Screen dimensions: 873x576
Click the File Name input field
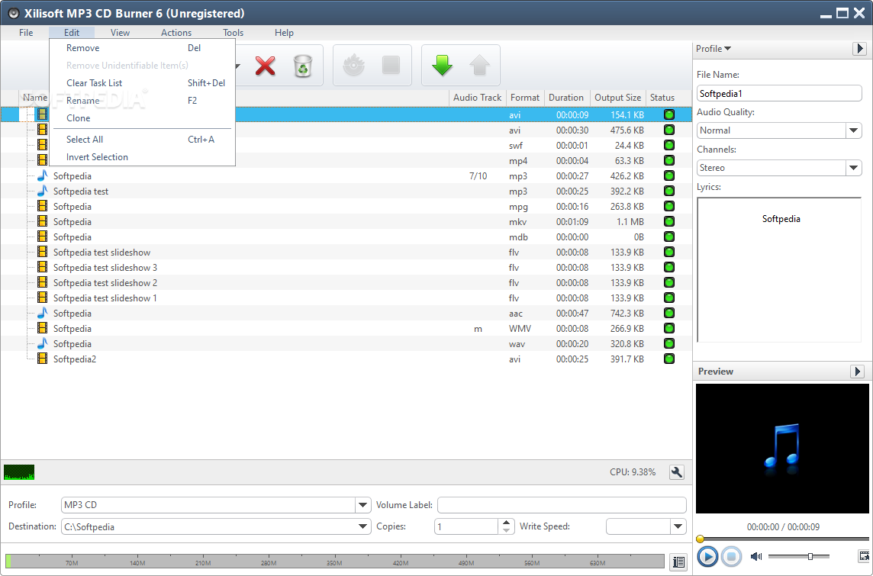click(779, 94)
